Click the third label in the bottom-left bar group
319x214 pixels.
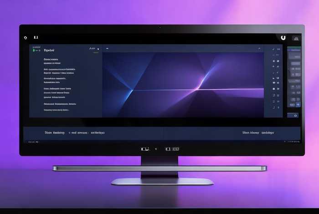(x=98, y=132)
